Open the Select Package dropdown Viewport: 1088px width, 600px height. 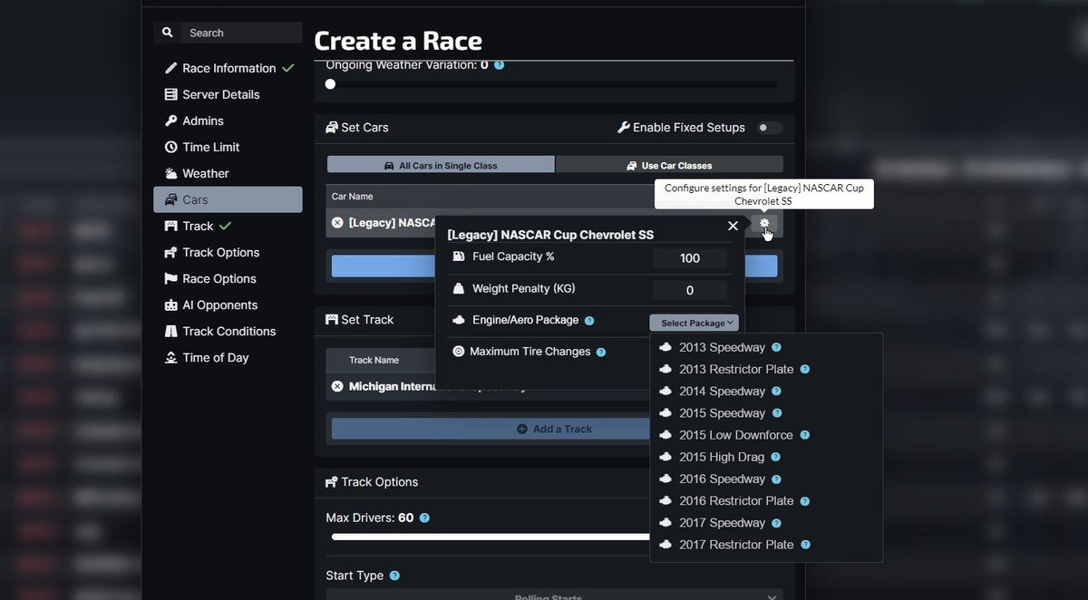coord(694,323)
